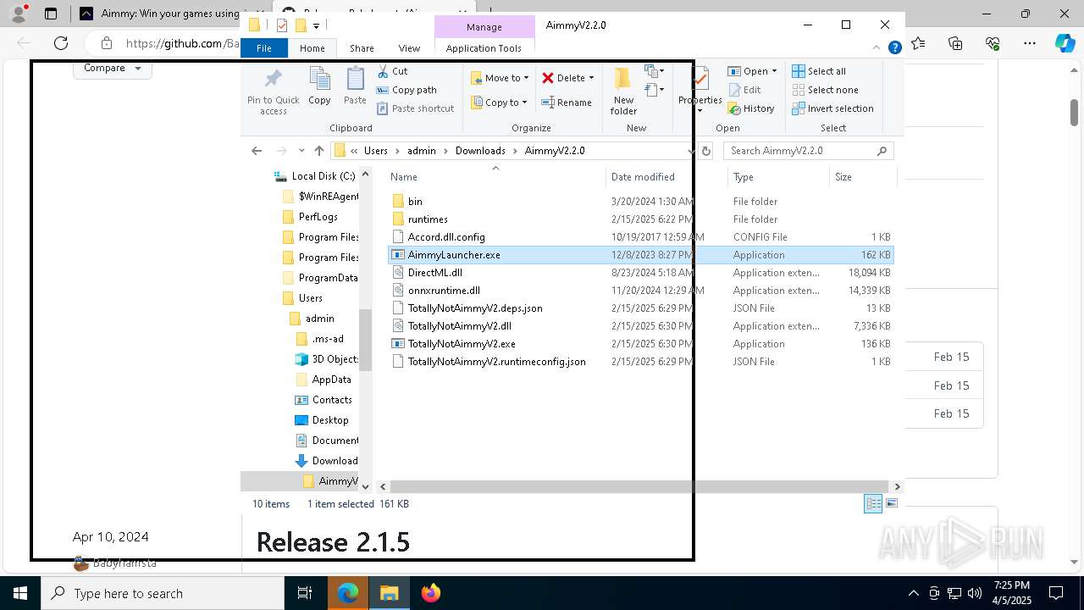
Task: Create a New folder from ribbon
Action: click(623, 91)
